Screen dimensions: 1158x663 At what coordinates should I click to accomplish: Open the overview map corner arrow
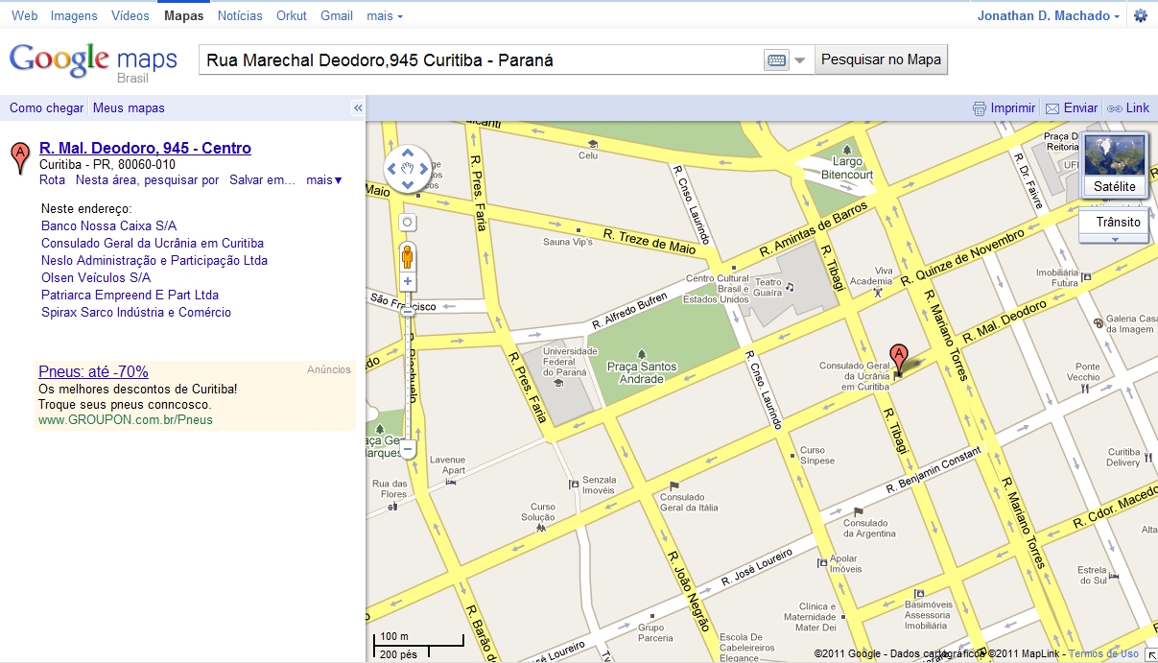point(1151,656)
